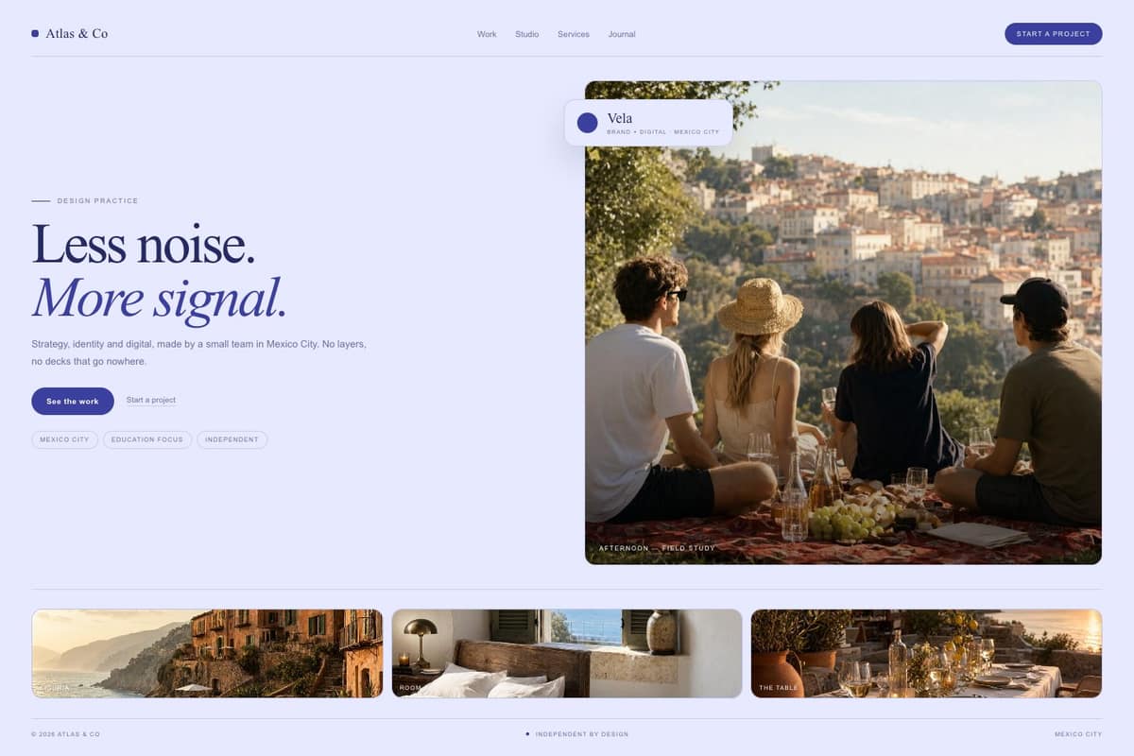
Task: Click the Brand + Digital subtitle on Vela card
Action: click(662, 132)
